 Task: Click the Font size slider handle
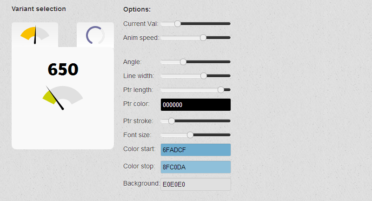pos(190,134)
